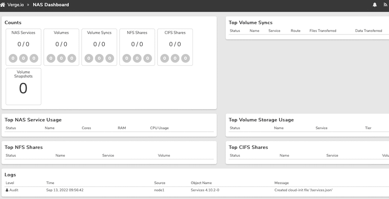Click the Source column header in Logs
This screenshot has height=199, width=389.
coord(160,183)
